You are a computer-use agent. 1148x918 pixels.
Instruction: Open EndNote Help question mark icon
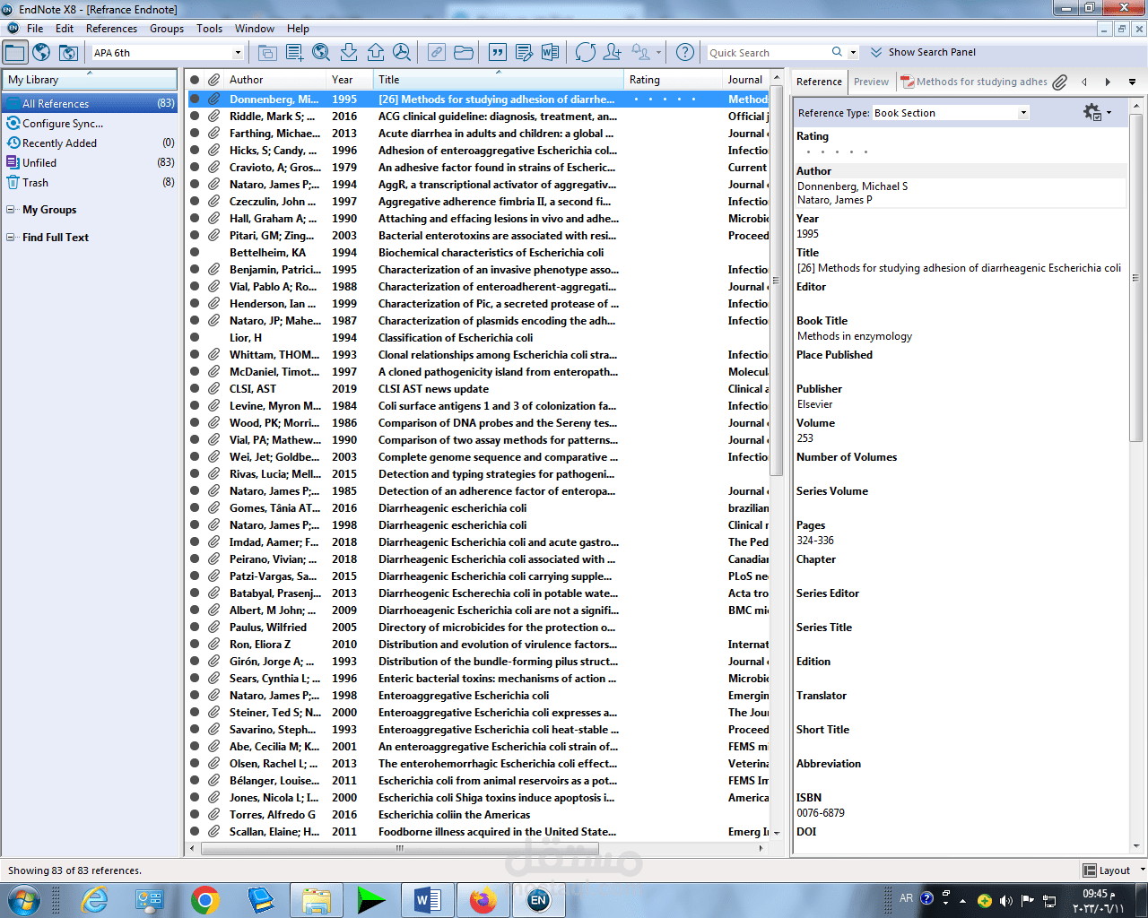pos(685,52)
